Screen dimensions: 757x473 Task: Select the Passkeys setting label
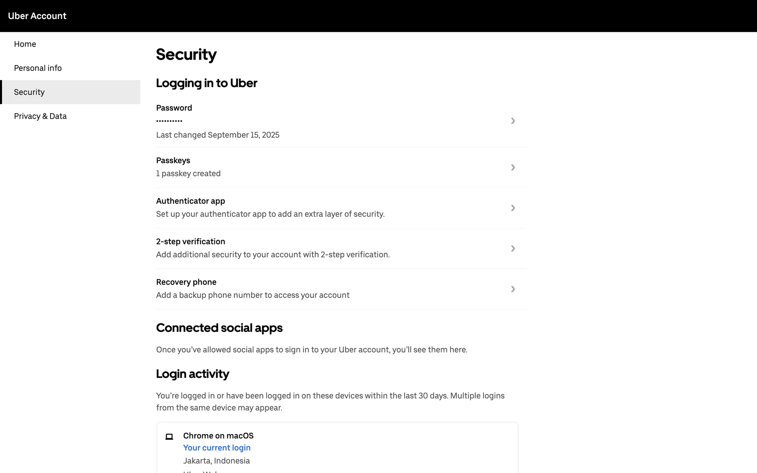[x=173, y=160]
